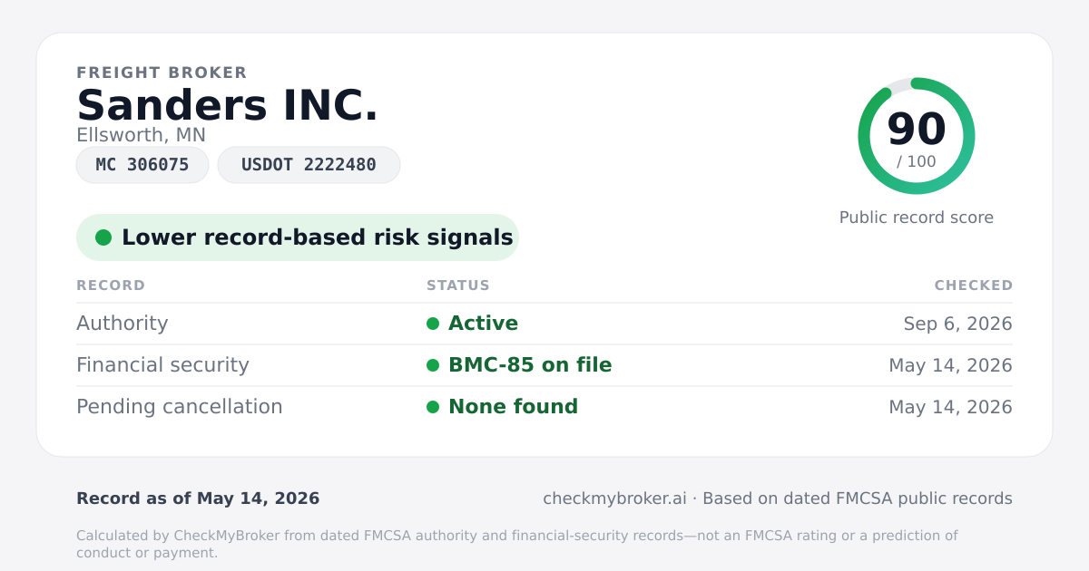Click the green dot next to BMC-85 on file
The width and height of the screenshot is (1089, 571).
pyautogui.click(x=433, y=365)
